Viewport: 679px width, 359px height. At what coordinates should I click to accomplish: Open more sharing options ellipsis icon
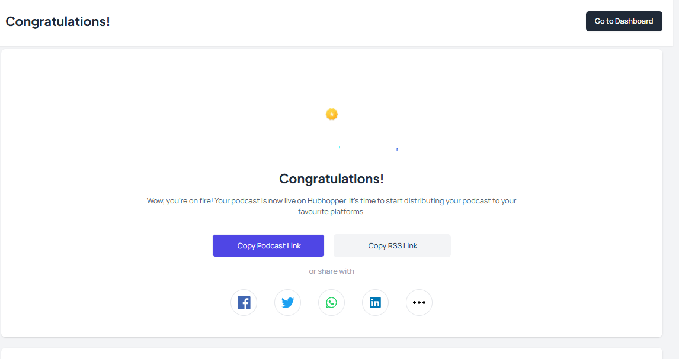[419, 302]
